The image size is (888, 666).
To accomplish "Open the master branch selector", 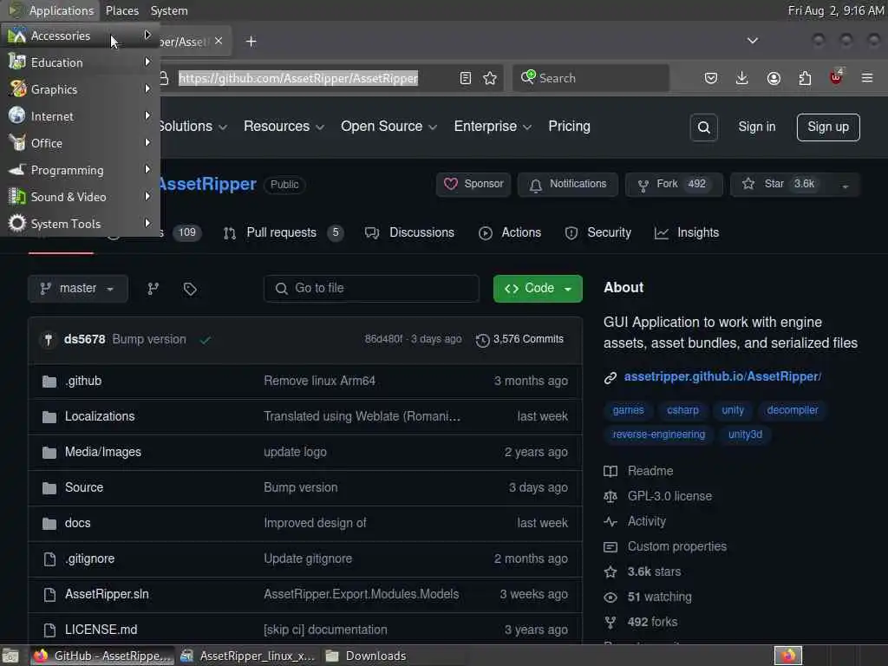I will (77, 289).
